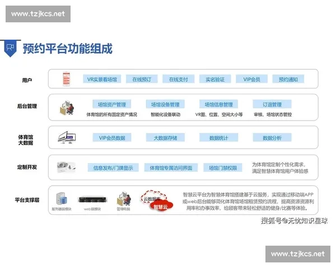Screen dimensions: 336x268
Task: Click the 数据分析 box
Action: coord(272,138)
